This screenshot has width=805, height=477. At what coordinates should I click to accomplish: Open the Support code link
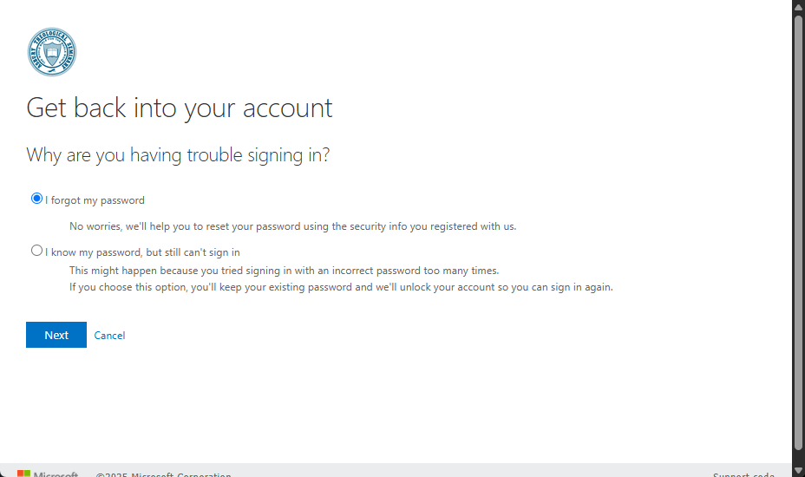point(743,474)
